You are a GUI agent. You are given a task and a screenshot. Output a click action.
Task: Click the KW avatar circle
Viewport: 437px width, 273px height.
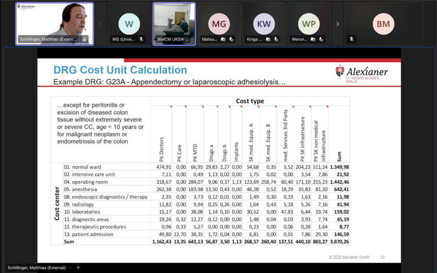click(264, 24)
